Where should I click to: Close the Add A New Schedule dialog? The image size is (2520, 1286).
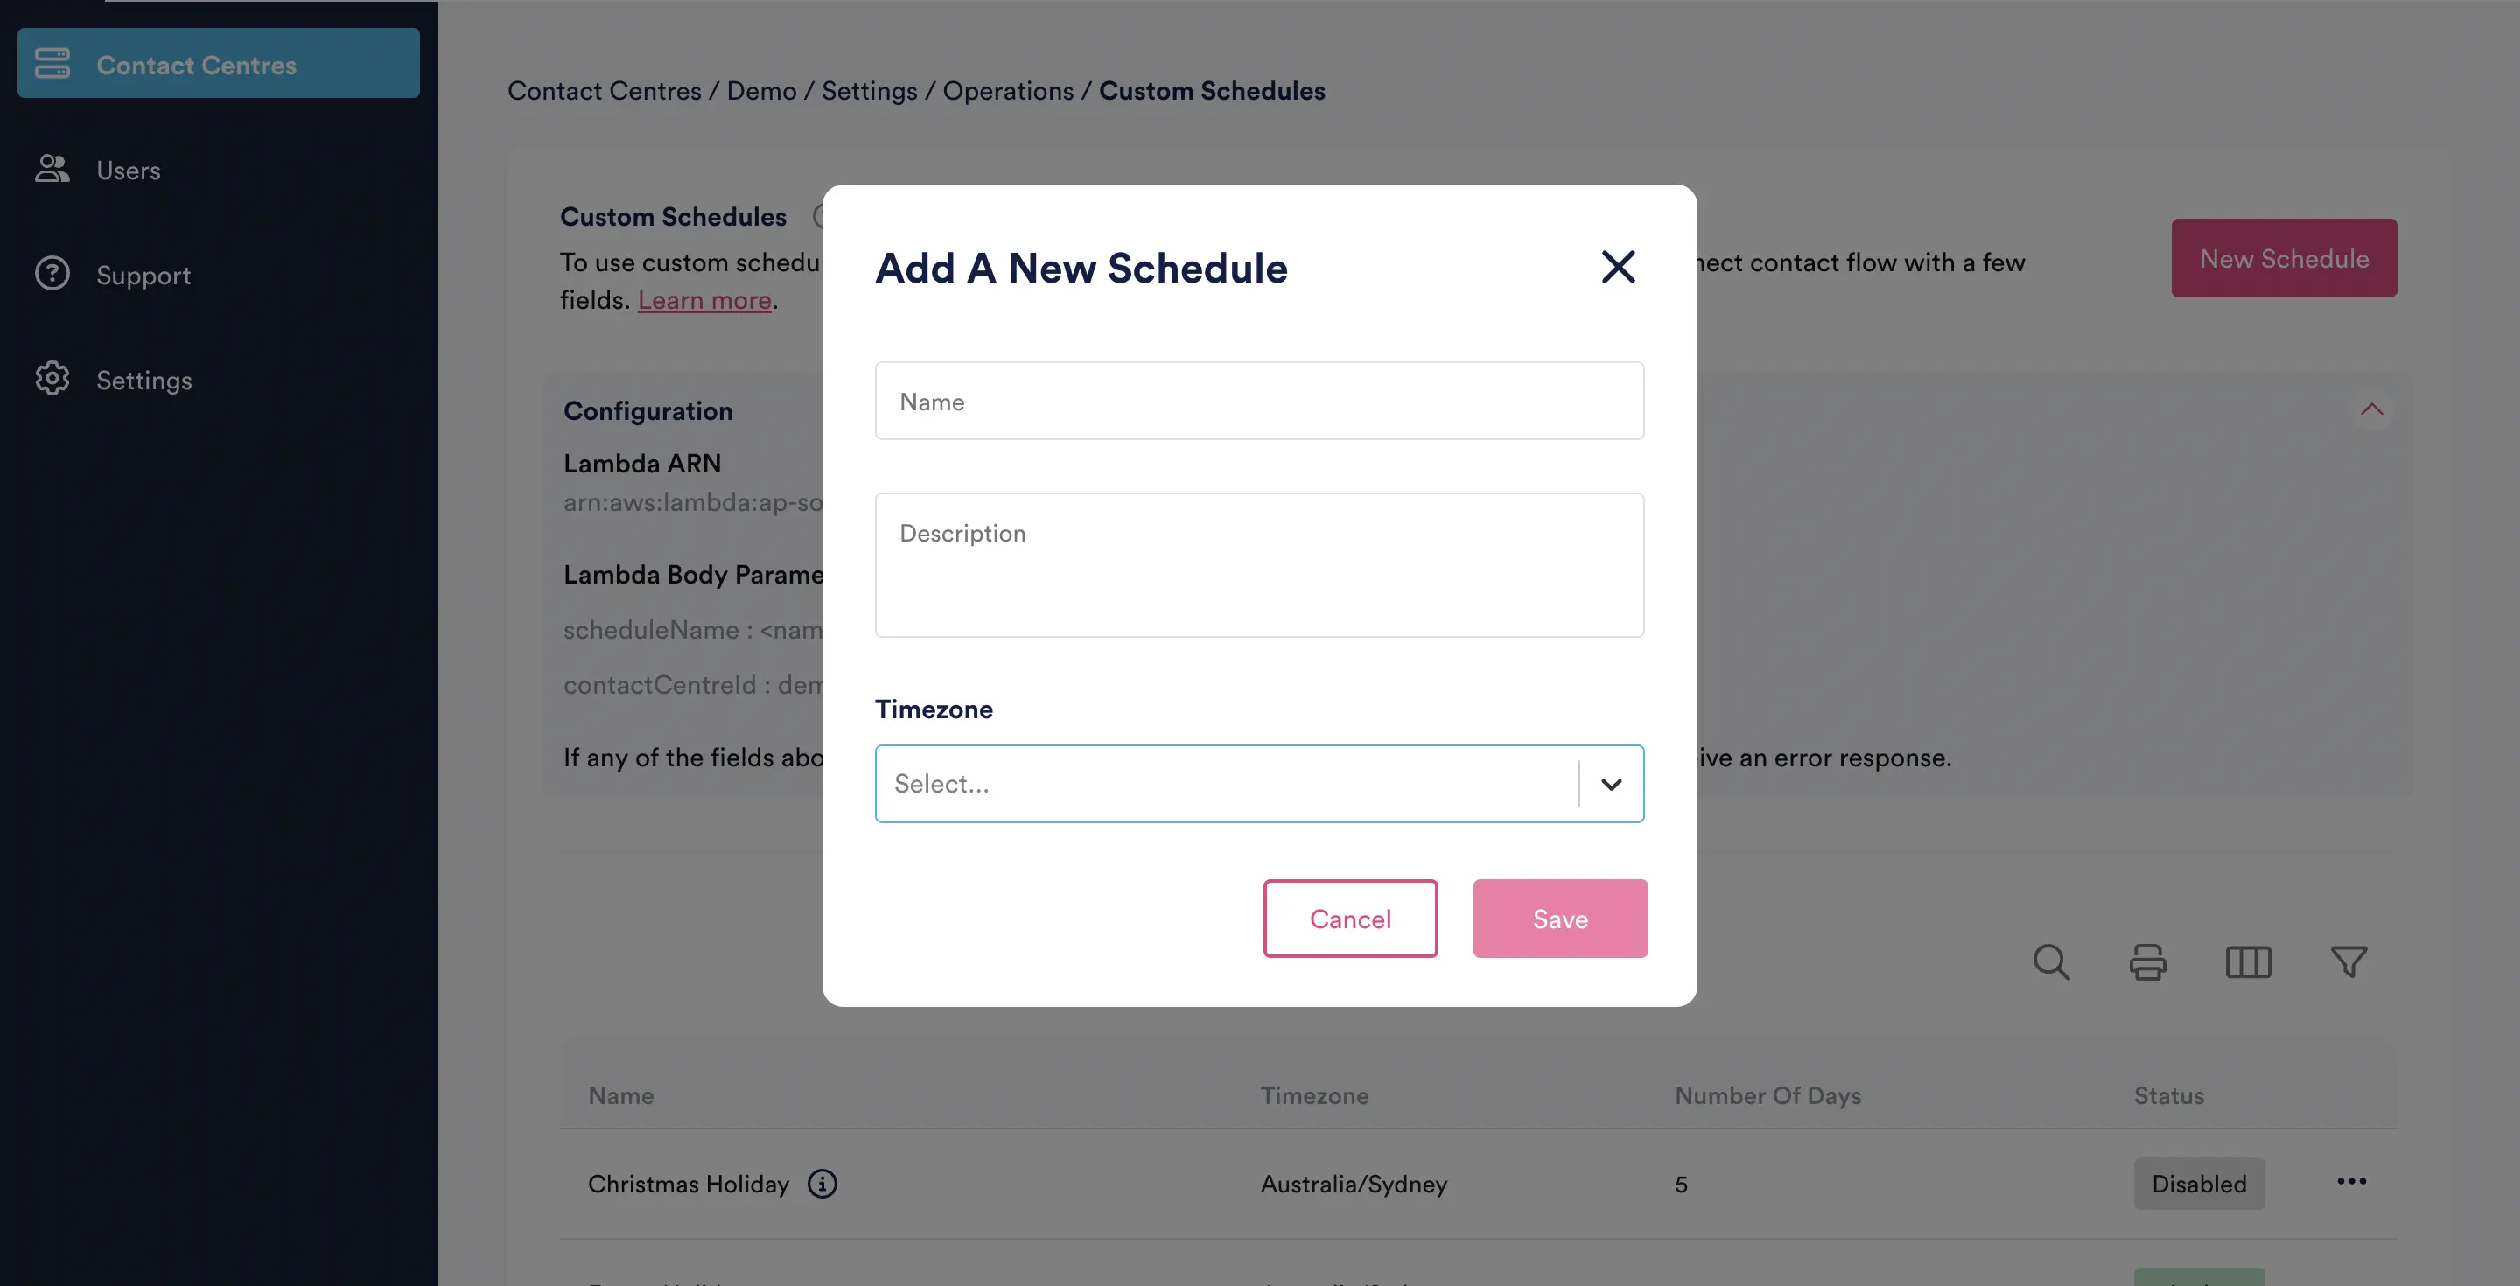tap(1617, 267)
